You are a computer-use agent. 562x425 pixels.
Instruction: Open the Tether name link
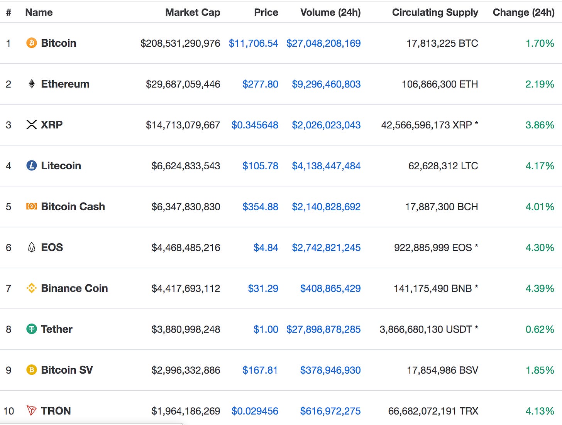click(57, 329)
